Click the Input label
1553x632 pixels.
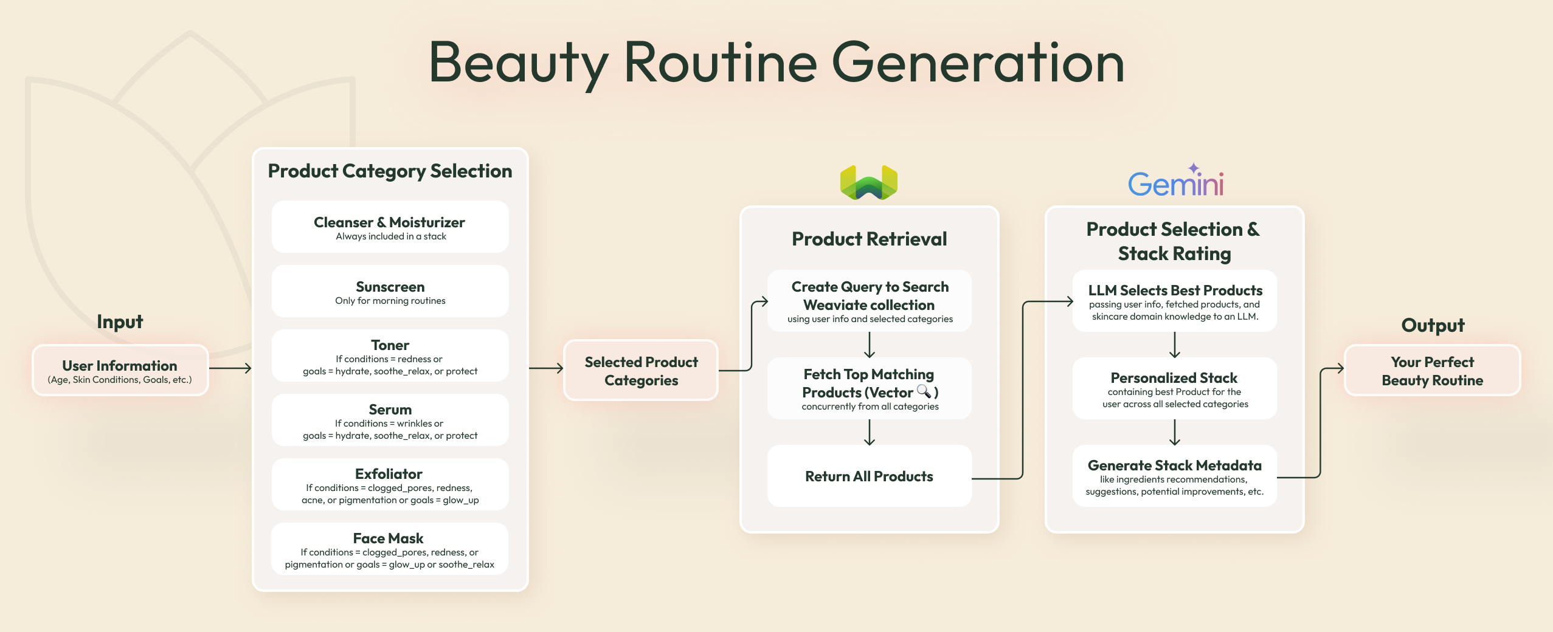[x=120, y=321]
